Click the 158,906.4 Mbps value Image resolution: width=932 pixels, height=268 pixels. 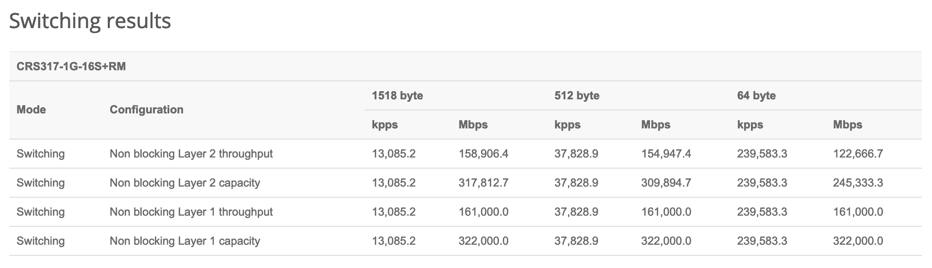coord(483,154)
